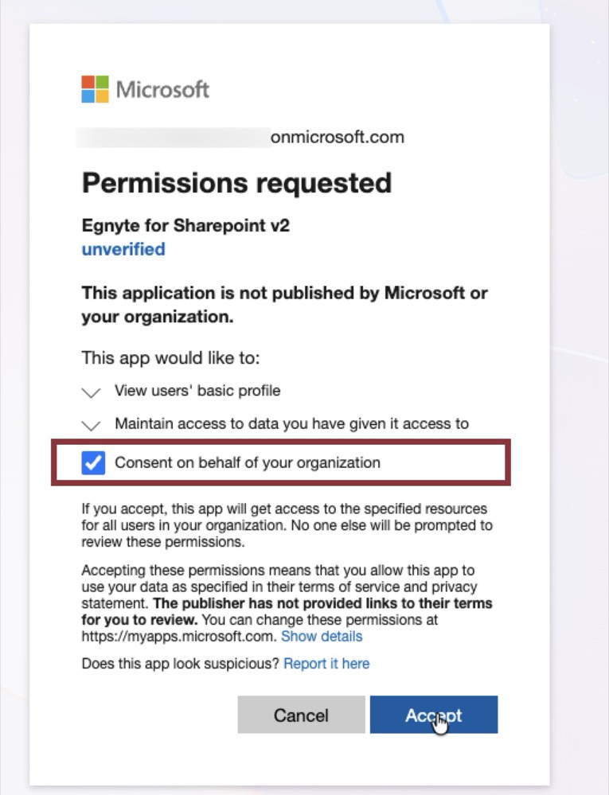Click the "This app would like to:" text
Image resolution: width=609 pixels, height=795 pixels.
pos(170,358)
